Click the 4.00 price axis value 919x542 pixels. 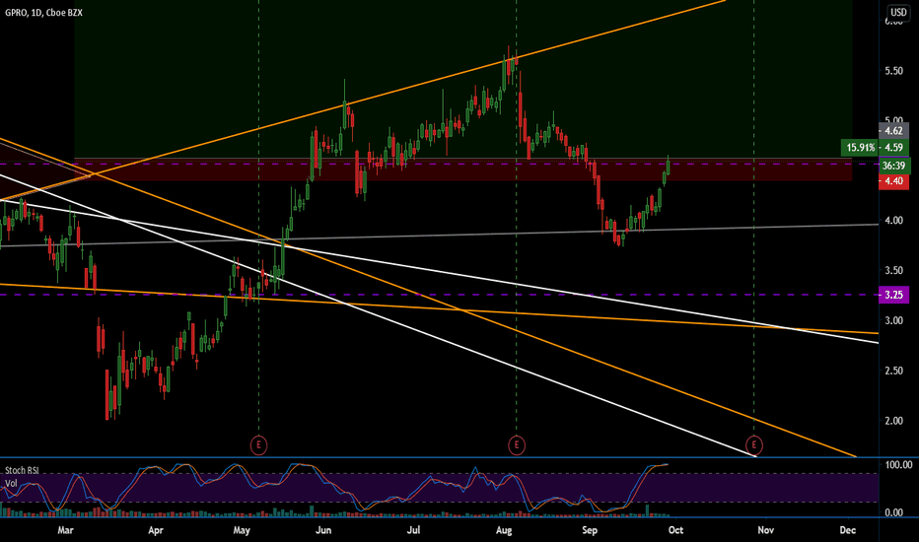coord(893,221)
